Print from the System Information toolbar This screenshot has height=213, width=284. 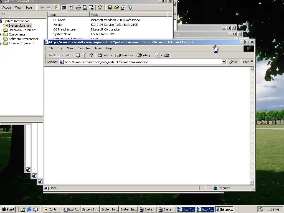point(78,7)
